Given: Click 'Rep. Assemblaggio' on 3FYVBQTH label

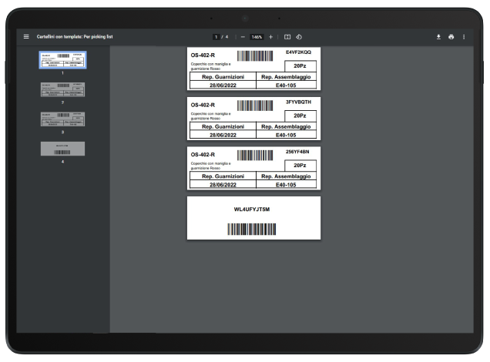Looking at the screenshot, I should click(x=286, y=126).
